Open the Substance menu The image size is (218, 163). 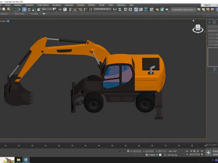tap(121, 5)
